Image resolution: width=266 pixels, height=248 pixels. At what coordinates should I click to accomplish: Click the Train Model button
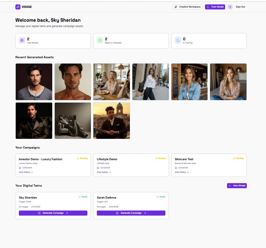[x=215, y=7]
